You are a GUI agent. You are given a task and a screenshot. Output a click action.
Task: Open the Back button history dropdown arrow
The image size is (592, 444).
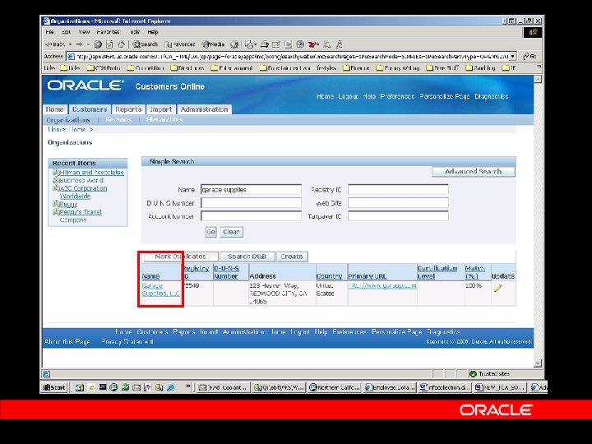pyautogui.click(x=70, y=44)
